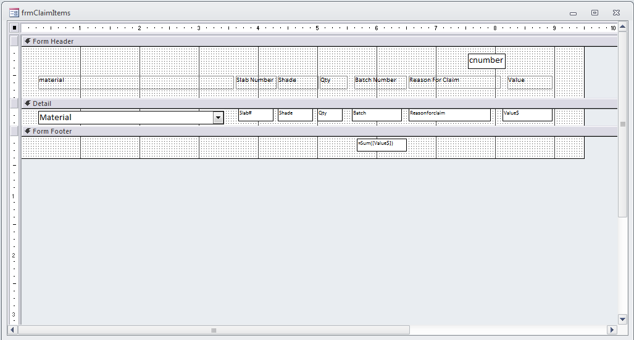Select the Batch text box in Detail
The image size is (634, 340).
coord(377,115)
